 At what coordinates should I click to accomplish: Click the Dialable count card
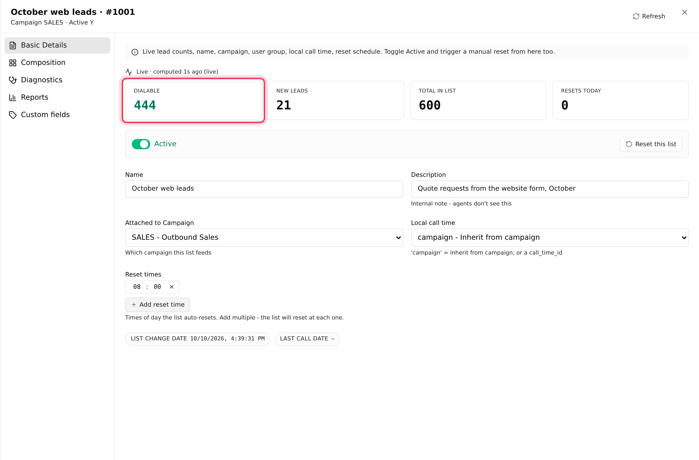193,100
